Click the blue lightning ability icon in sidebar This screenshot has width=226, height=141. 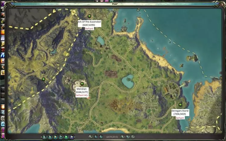pyautogui.click(x=3, y=55)
